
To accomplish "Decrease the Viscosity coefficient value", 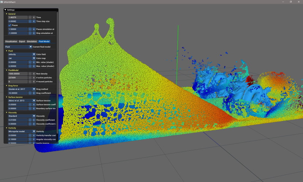I will pyautogui.click(x=30, y=120).
